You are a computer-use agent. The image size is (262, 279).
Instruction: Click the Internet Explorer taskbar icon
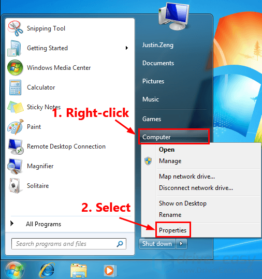[47, 270]
